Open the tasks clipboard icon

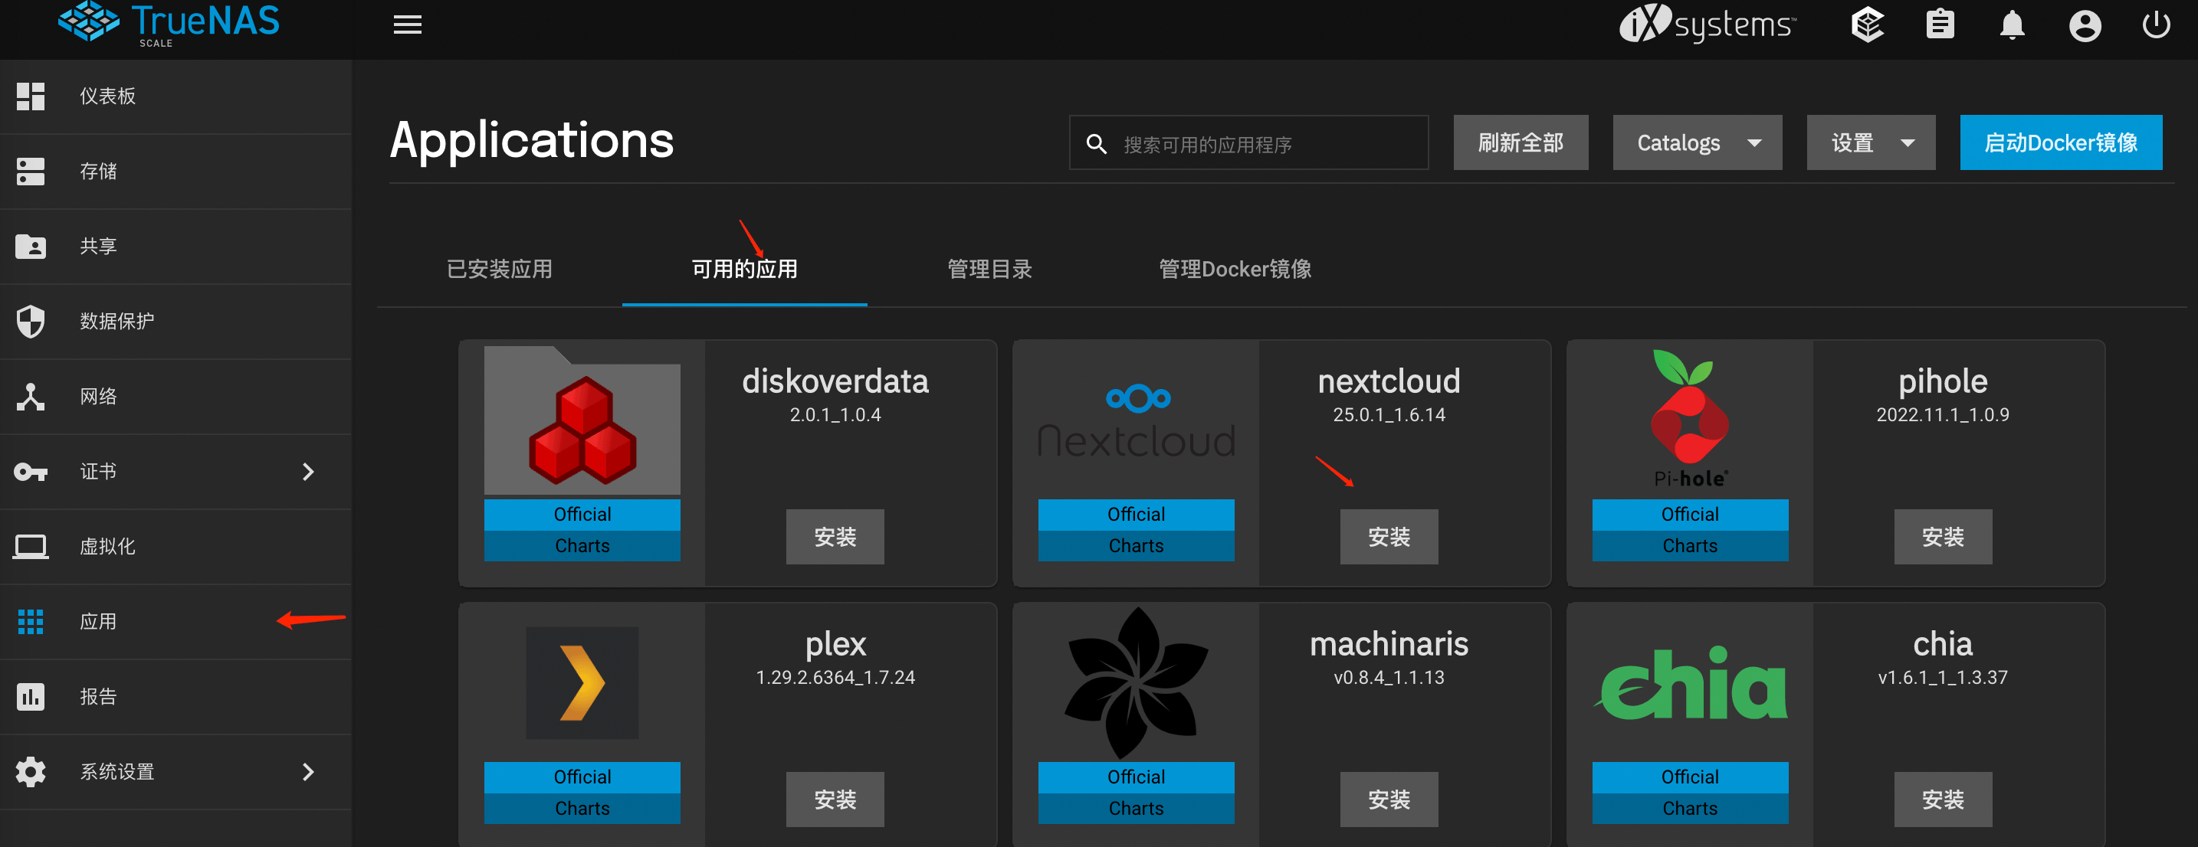pos(1940,25)
